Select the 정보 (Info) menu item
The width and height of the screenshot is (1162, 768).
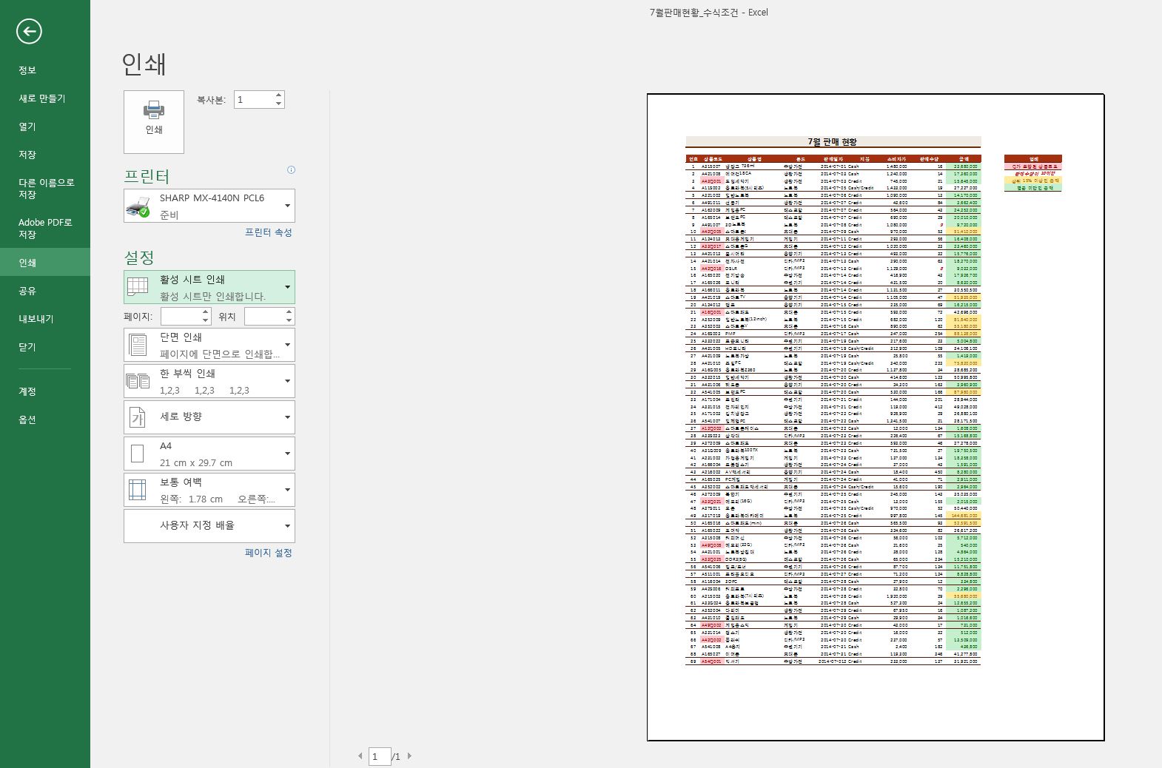click(x=45, y=70)
